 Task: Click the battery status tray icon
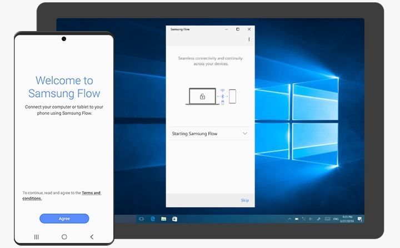(x=297, y=219)
